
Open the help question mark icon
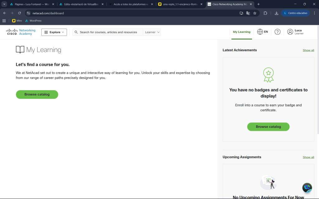pyautogui.click(x=277, y=32)
